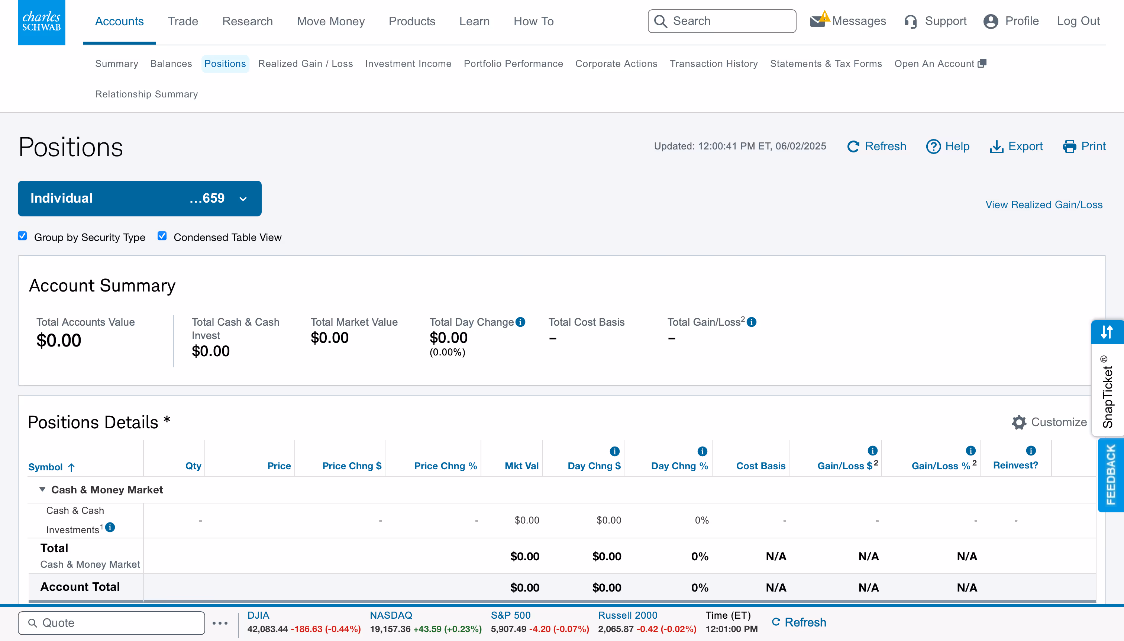Sort by Symbol column arrow
This screenshot has width=1124, height=641.
pos(72,467)
